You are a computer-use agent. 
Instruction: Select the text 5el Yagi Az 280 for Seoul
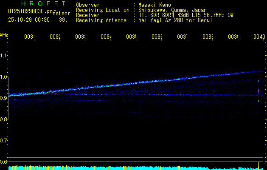pos(175,20)
